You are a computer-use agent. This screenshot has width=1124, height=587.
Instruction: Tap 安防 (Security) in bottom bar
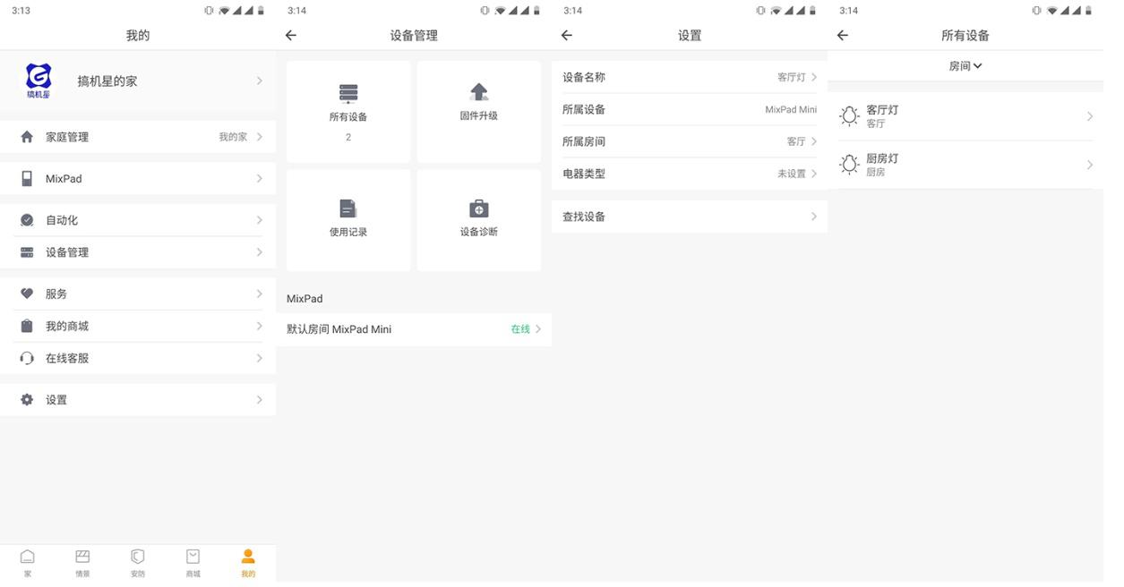click(137, 562)
